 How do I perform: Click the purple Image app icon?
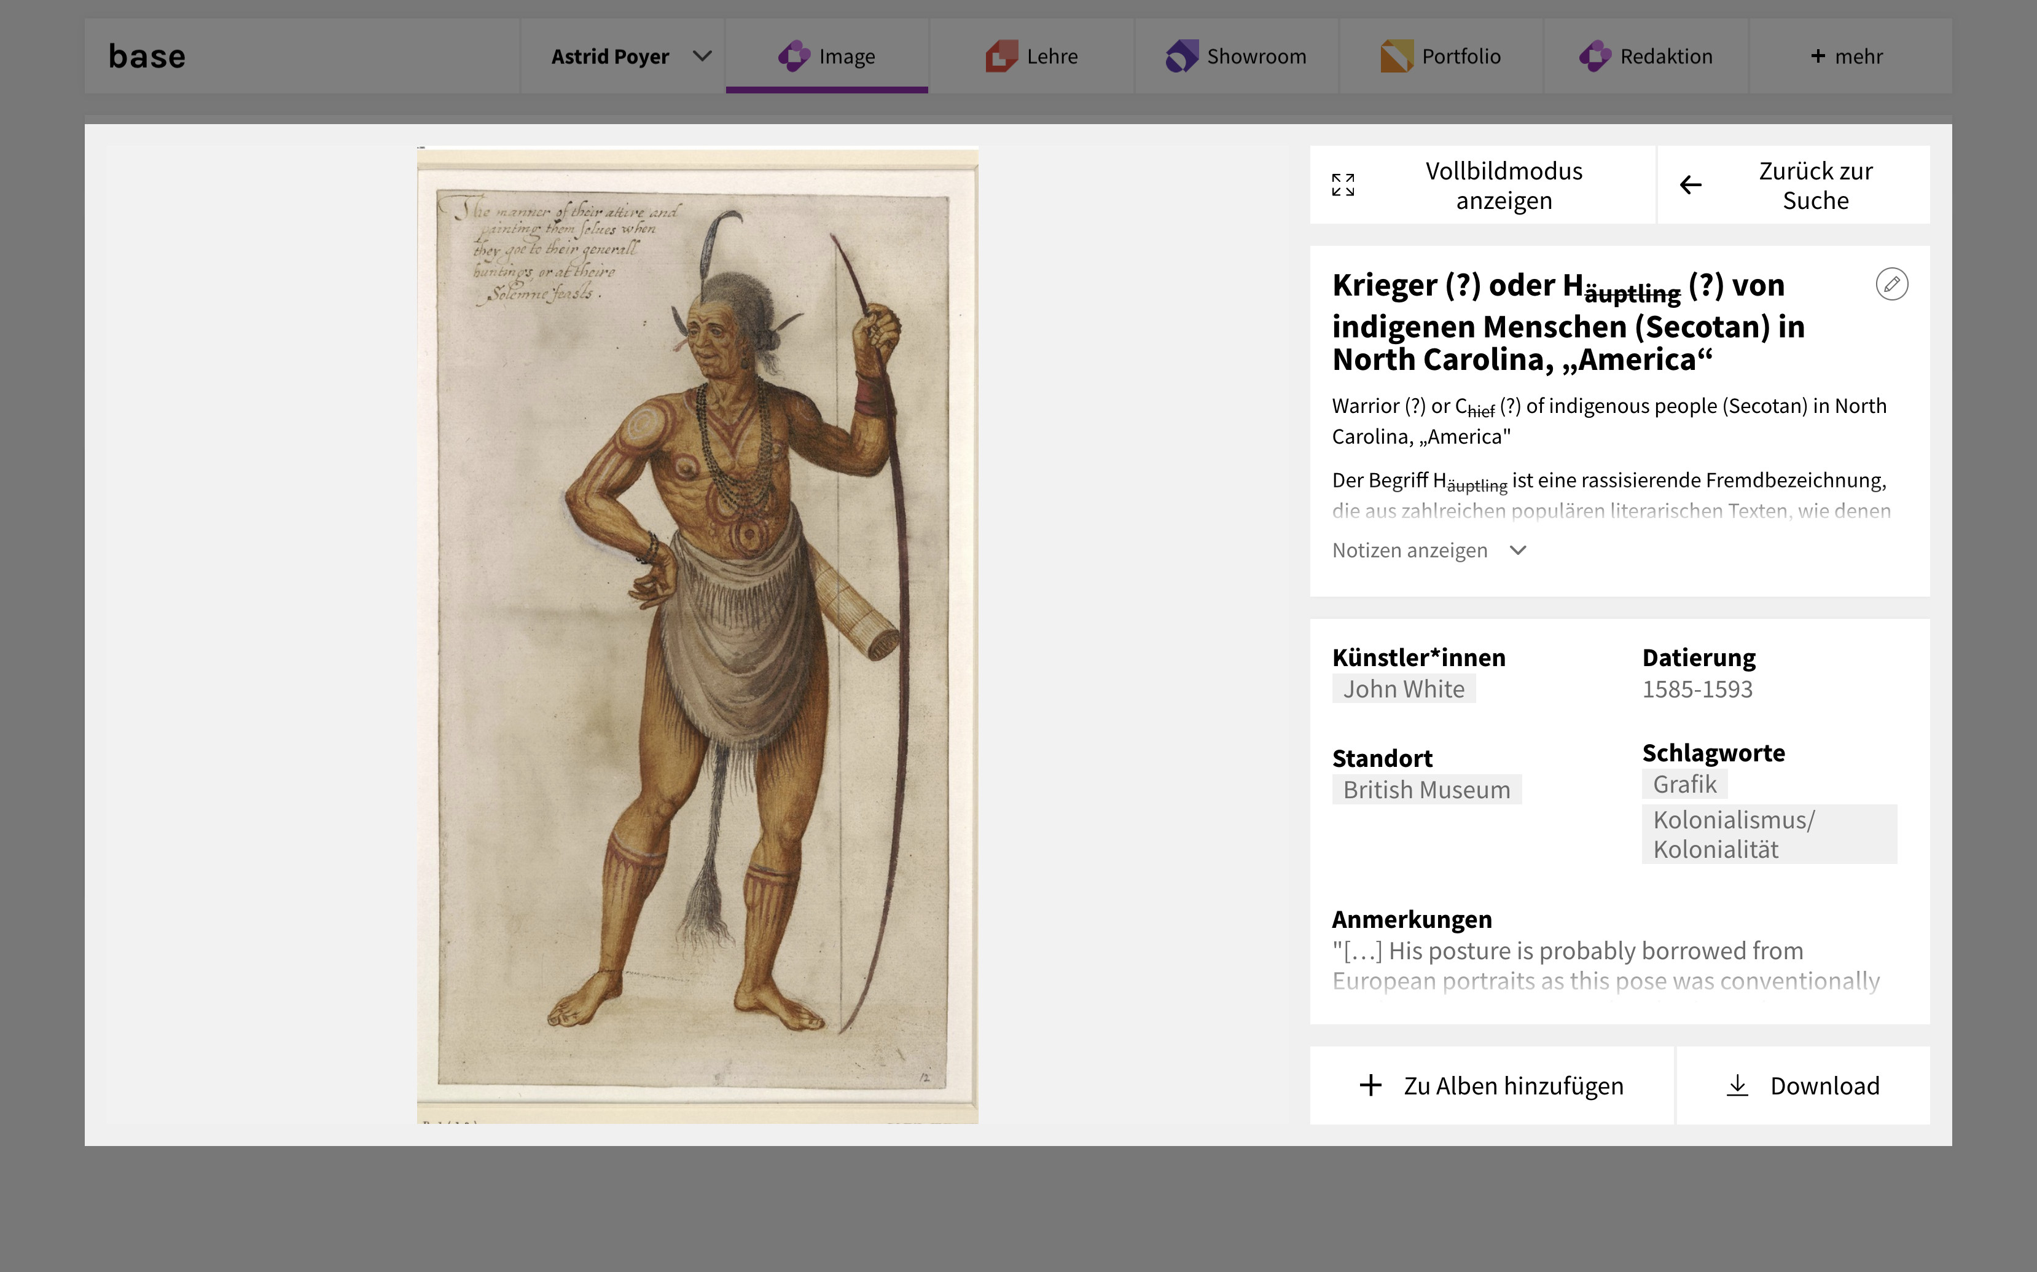793,57
